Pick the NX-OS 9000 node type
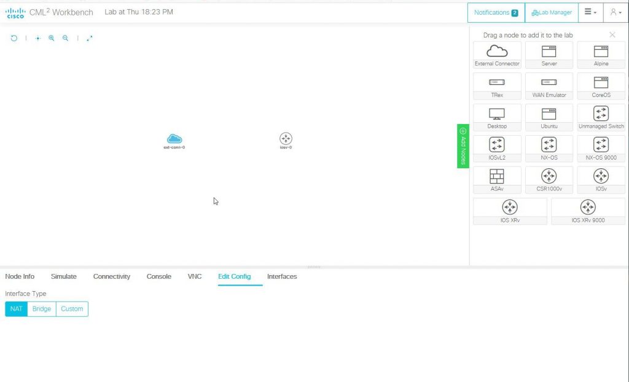Screen dimensions: 629x382 click(601, 149)
